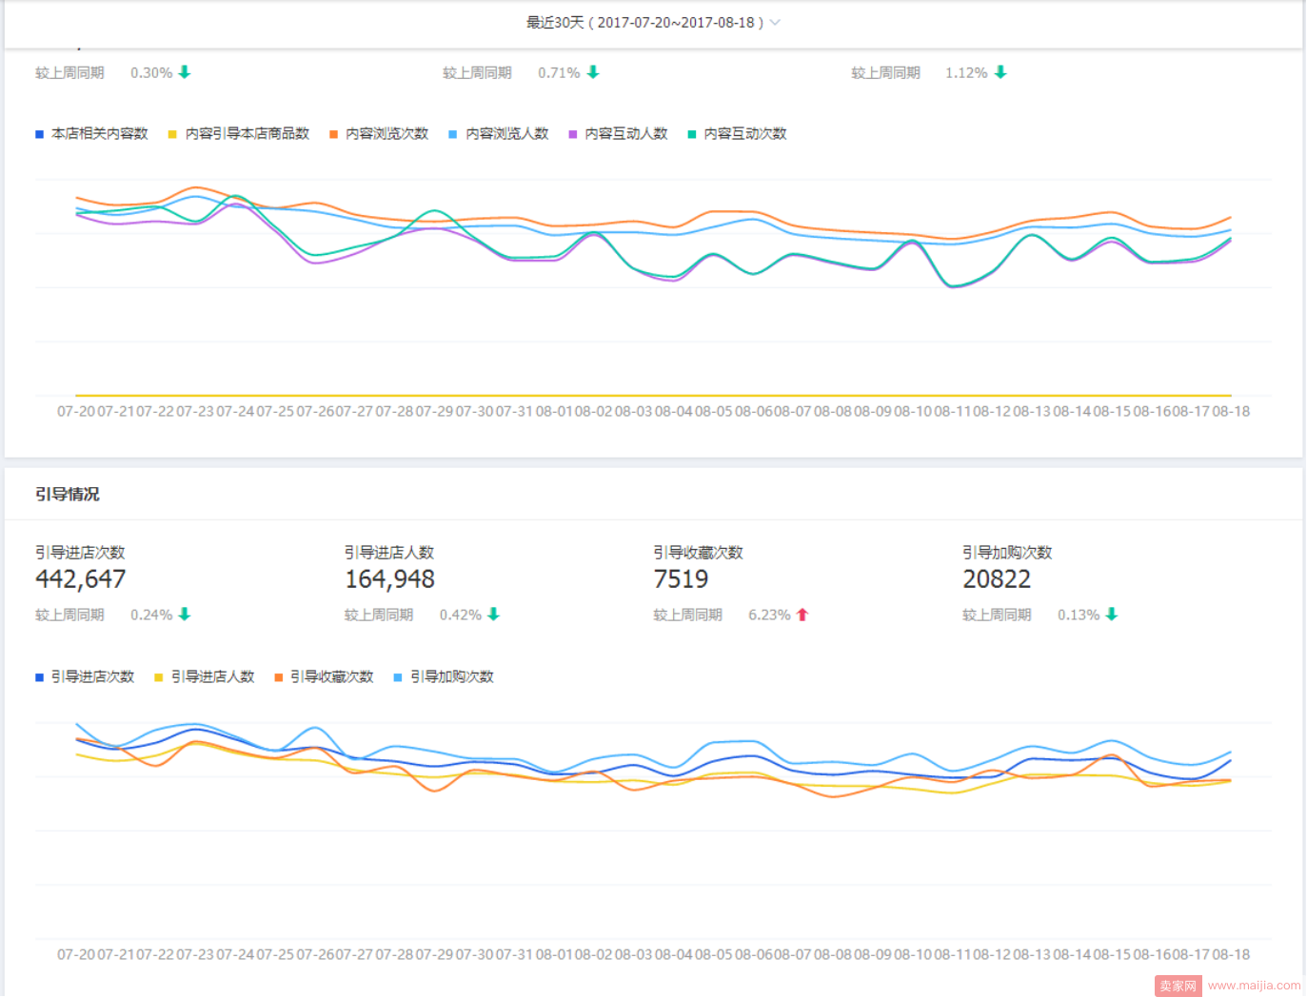Click the blue square swatch for 本店相关内容数

[40, 134]
